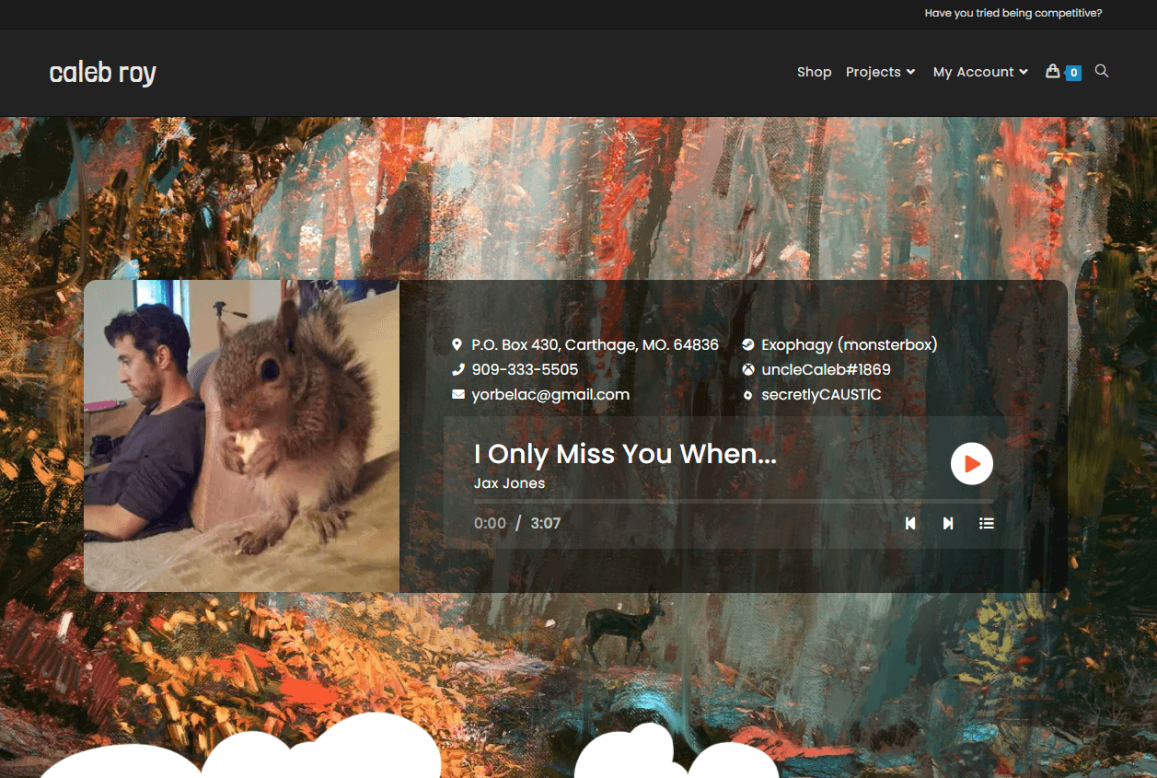Open the shopping cart icon
The image size is (1157, 778).
tap(1053, 71)
